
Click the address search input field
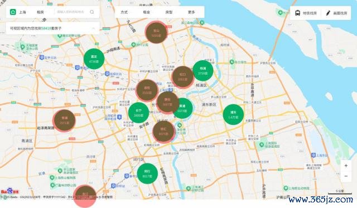click(71, 12)
